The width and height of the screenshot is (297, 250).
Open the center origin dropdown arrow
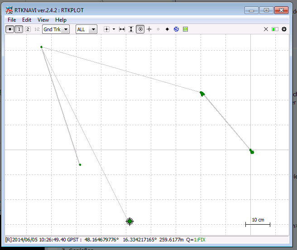[114, 29]
